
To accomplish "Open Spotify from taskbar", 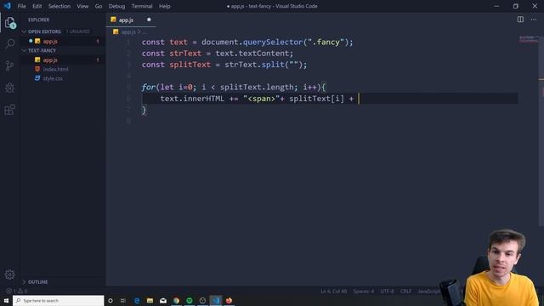I will tap(190, 300).
